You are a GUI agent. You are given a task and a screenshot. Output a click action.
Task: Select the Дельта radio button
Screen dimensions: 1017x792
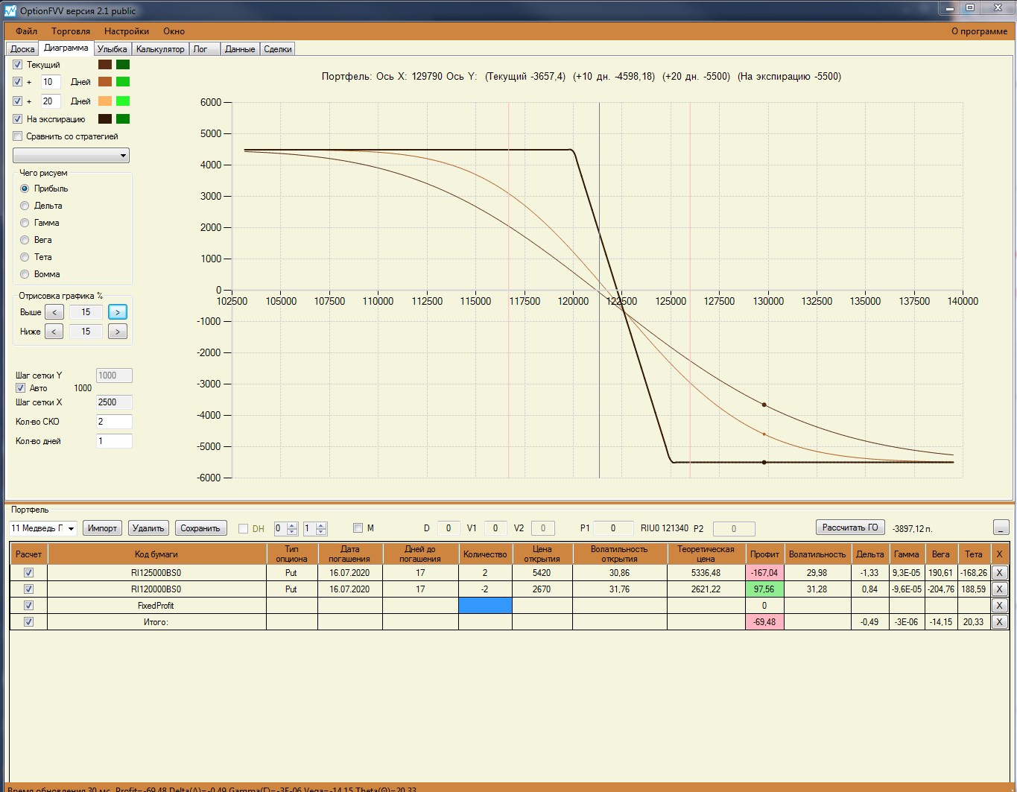[x=25, y=206]
